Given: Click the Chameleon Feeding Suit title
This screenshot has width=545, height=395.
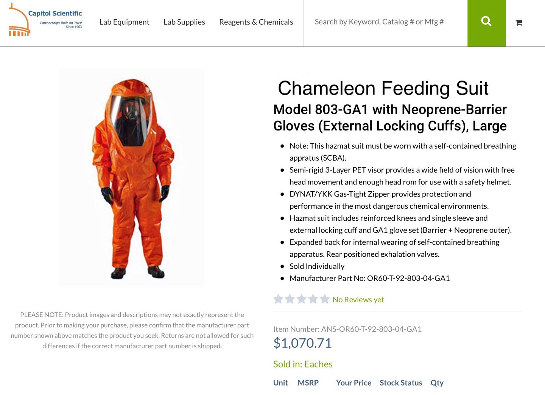Looking at the screenshot, I should (x=383, y=88).
